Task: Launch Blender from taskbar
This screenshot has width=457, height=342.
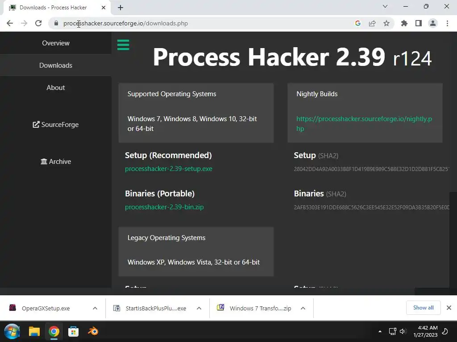Action: 93,331
